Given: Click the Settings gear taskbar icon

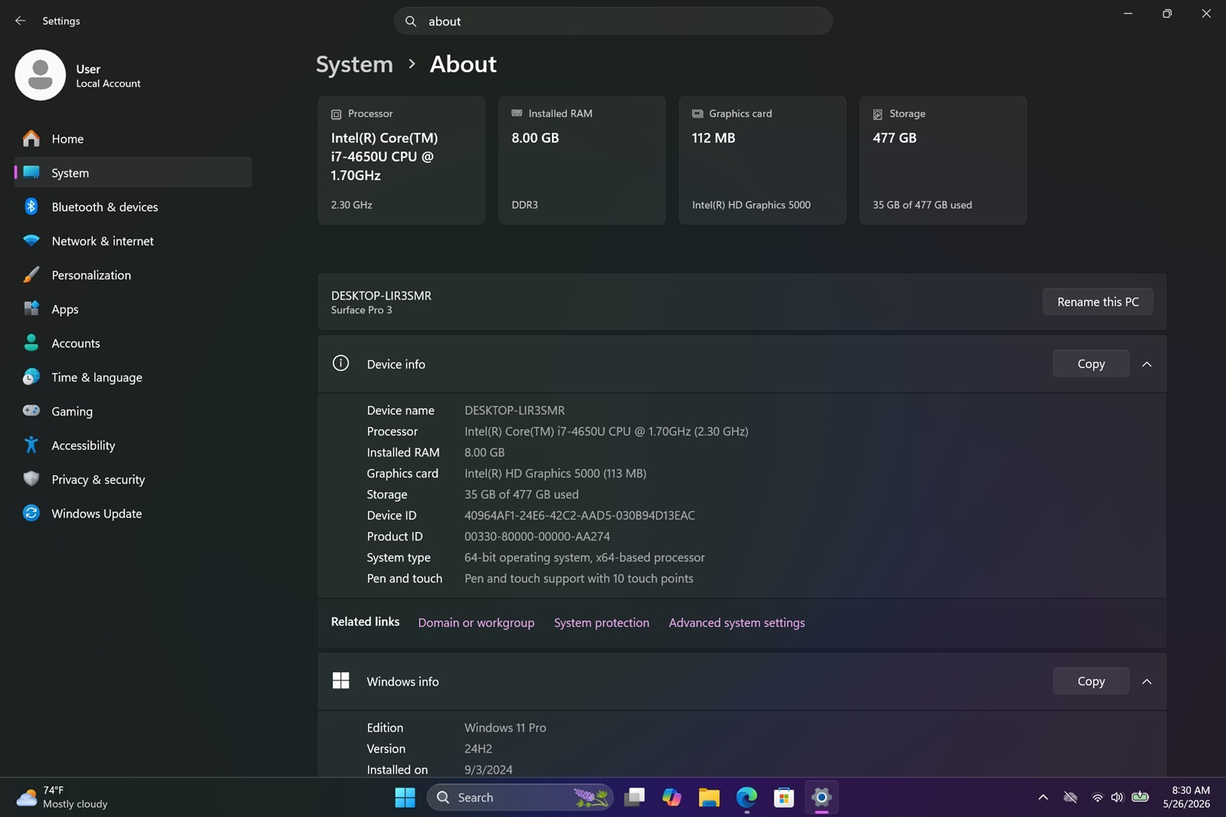Looking at the screenshot, I should (x=821, y=798).
